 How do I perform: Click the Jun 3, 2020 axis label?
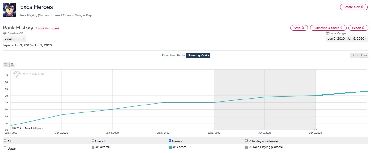point(62,133)
